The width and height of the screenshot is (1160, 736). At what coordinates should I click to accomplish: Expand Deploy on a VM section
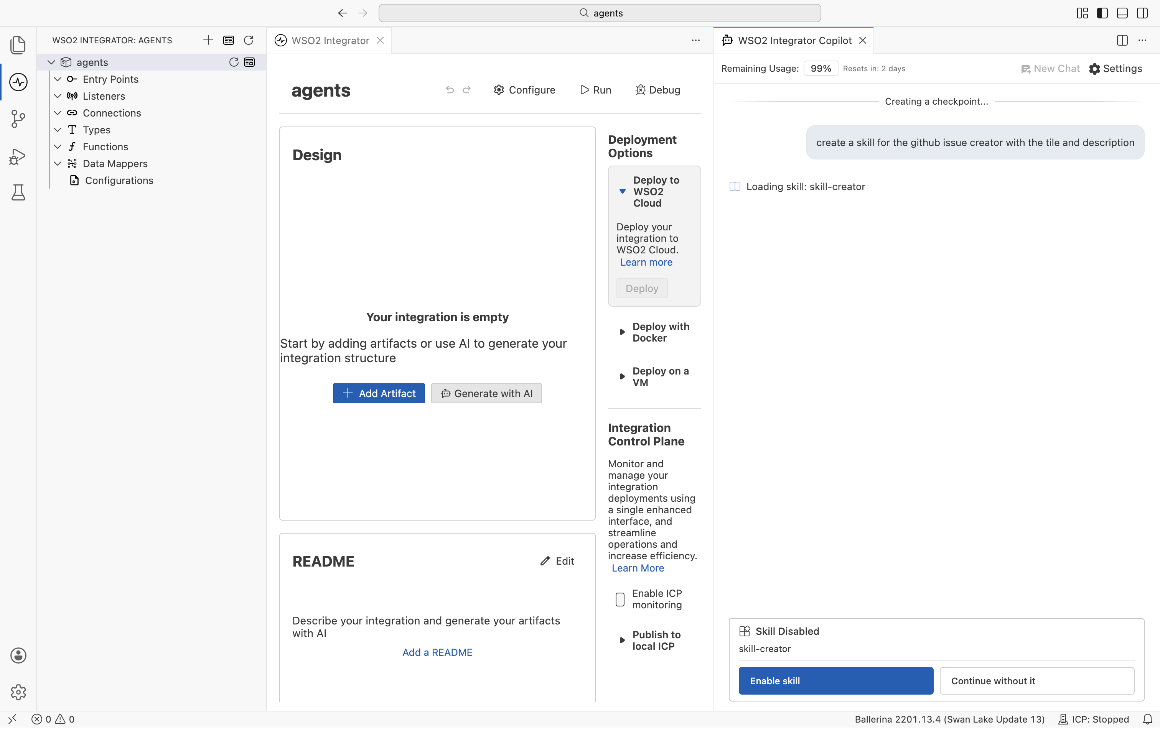coord(623,376)
